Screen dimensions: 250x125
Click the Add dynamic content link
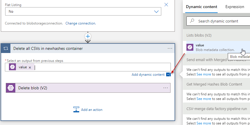click(x=148, y=75)
